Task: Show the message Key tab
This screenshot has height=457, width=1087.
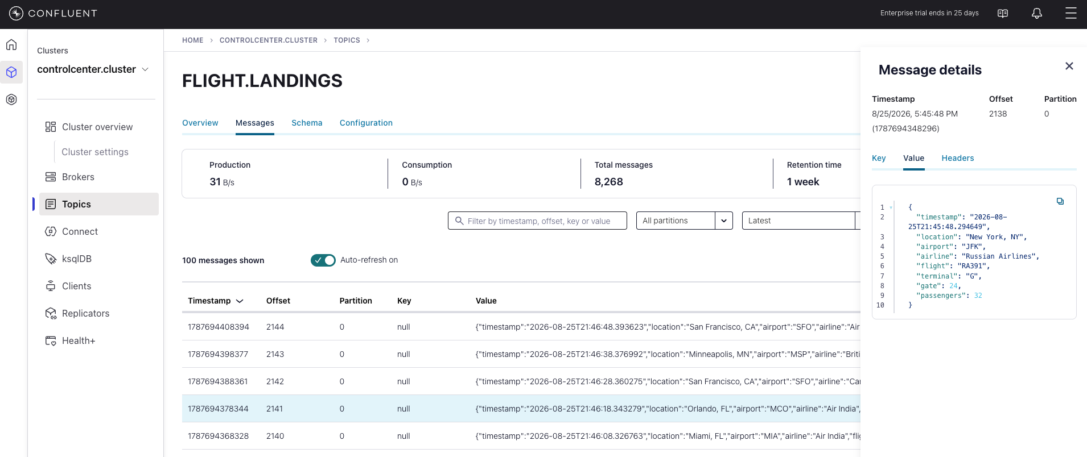Action: [x=879, y=158]
